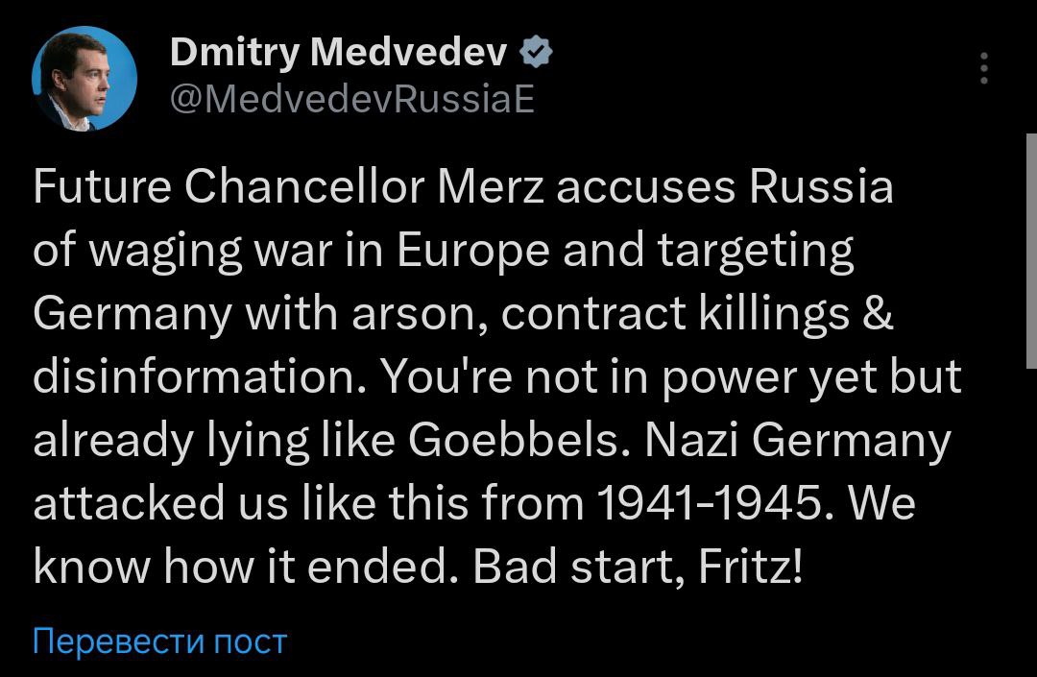Click the display name Dmitry Medvedev
Image resolution: width=1037 pixels, height=677 pixels.
coord(338,54)
